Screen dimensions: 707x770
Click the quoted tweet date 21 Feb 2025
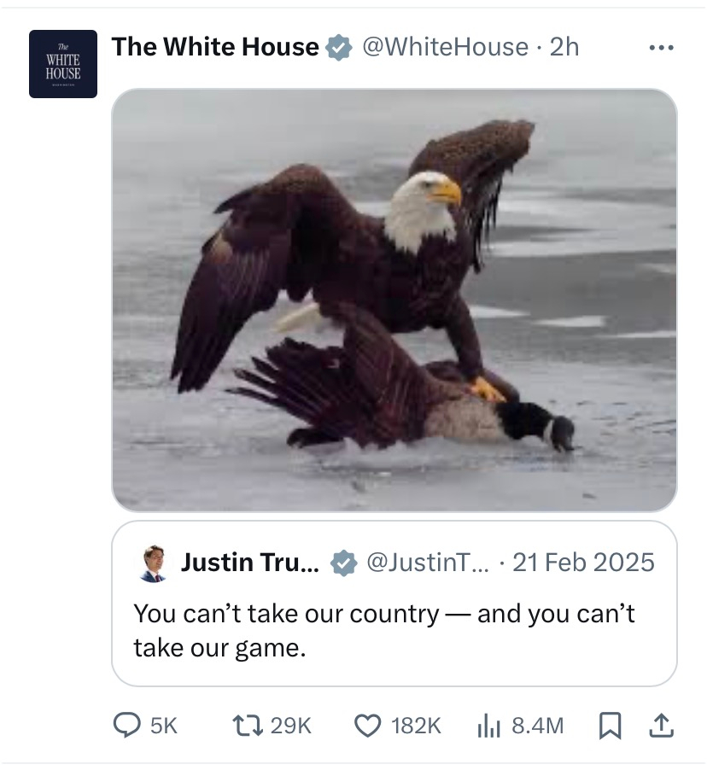pyautogui.click(x=583, y=563)
